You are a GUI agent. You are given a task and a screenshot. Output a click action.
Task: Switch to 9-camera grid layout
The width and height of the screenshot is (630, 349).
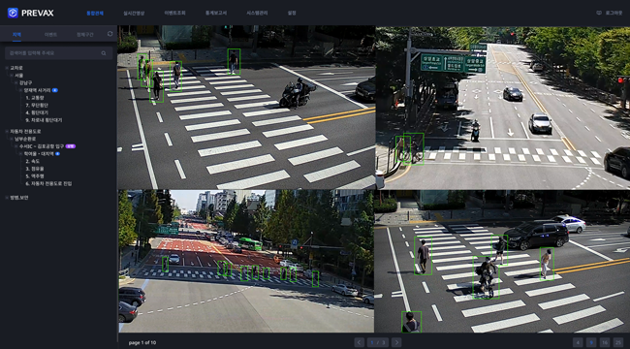(591, 342)
